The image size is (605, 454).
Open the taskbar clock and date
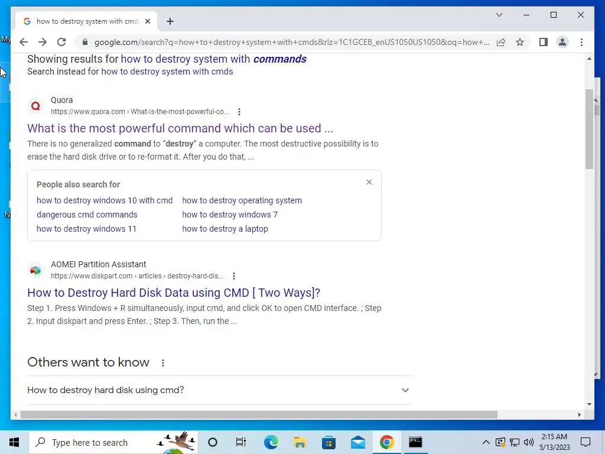(554, 442)
